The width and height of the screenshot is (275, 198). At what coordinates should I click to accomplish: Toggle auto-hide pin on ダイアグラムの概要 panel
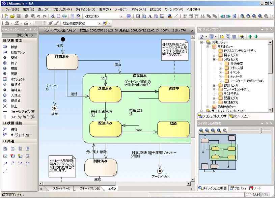click(267, 123)
